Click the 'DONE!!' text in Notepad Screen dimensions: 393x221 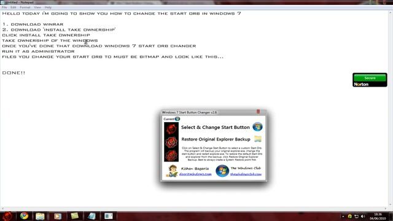tap(14, 72)
